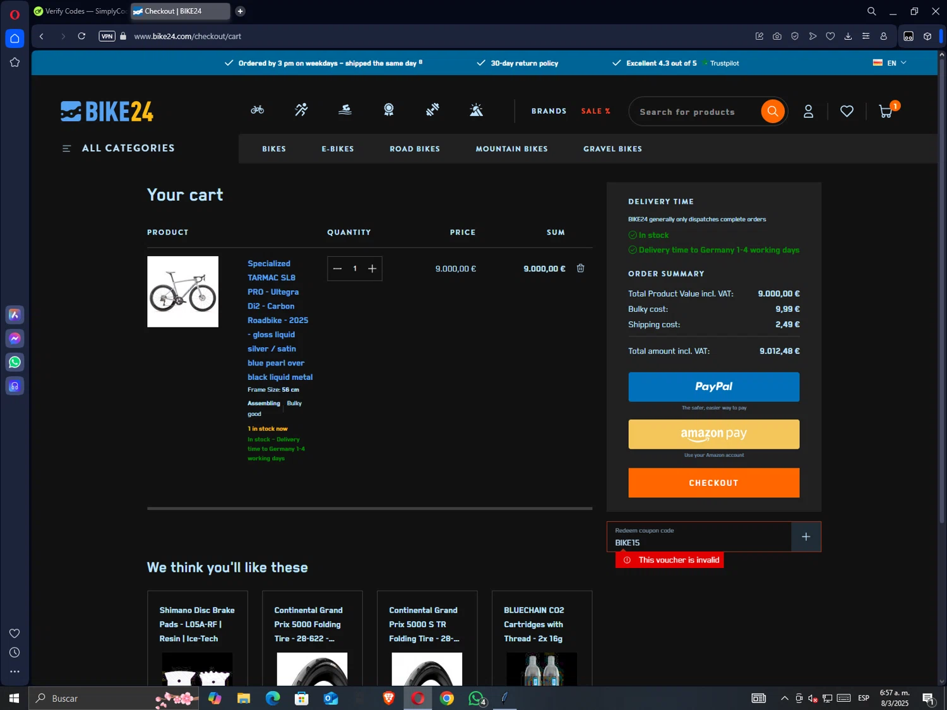Image resolution: width=947 pixels, height=710 pixels.
Task: Take a snapshot with camera icon
Action: tap(777, 36)
